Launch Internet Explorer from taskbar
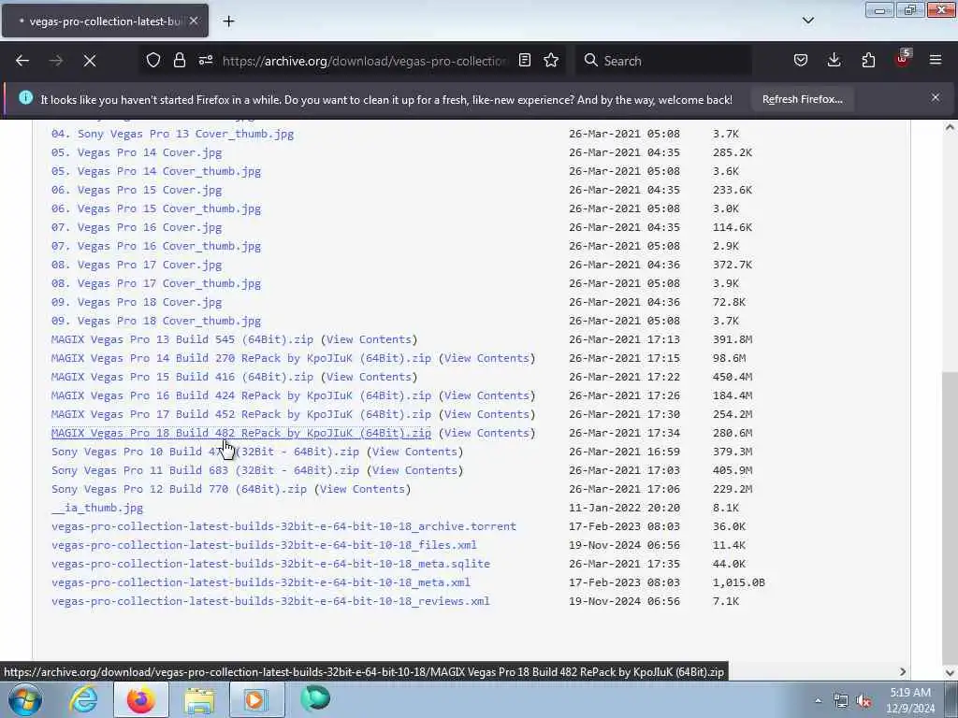Viewport: 958px width, 718px height. (x=83, y=699)
